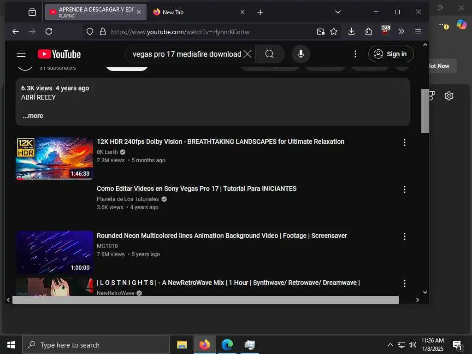Show hidden system tray icons
Viewport: 472px width, 354px height.
(390, 345)
